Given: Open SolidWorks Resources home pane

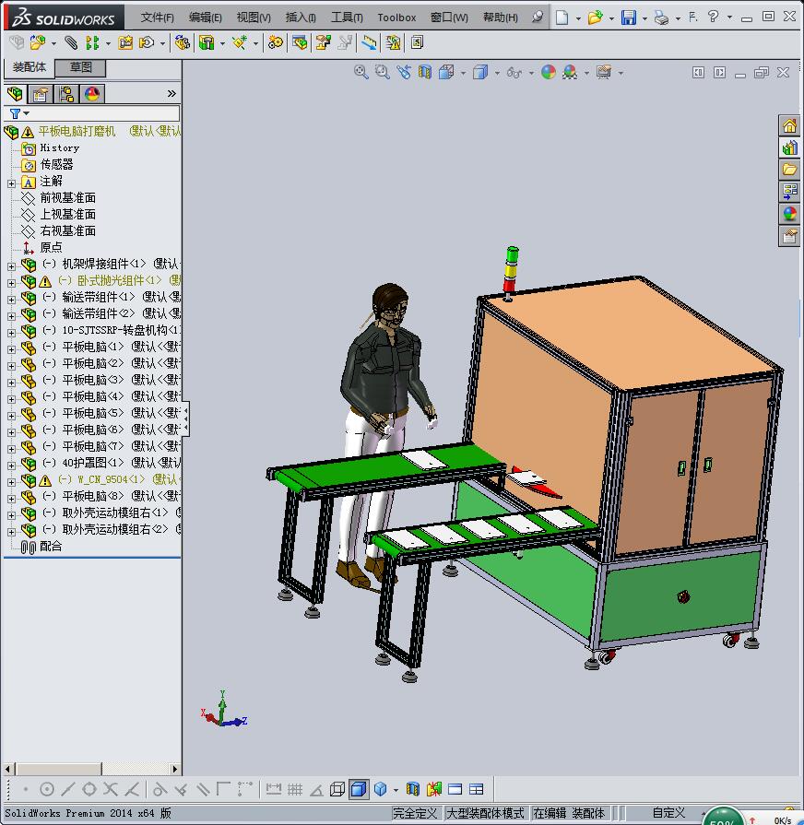Looking at the screenshot, I should [789, 126].
